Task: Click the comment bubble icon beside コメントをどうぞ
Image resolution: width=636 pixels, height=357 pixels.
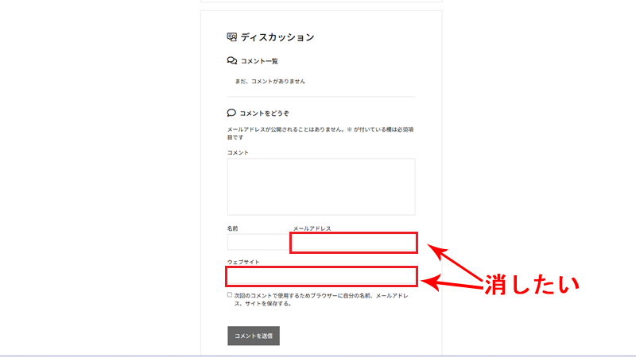Action: coord(232,113)
